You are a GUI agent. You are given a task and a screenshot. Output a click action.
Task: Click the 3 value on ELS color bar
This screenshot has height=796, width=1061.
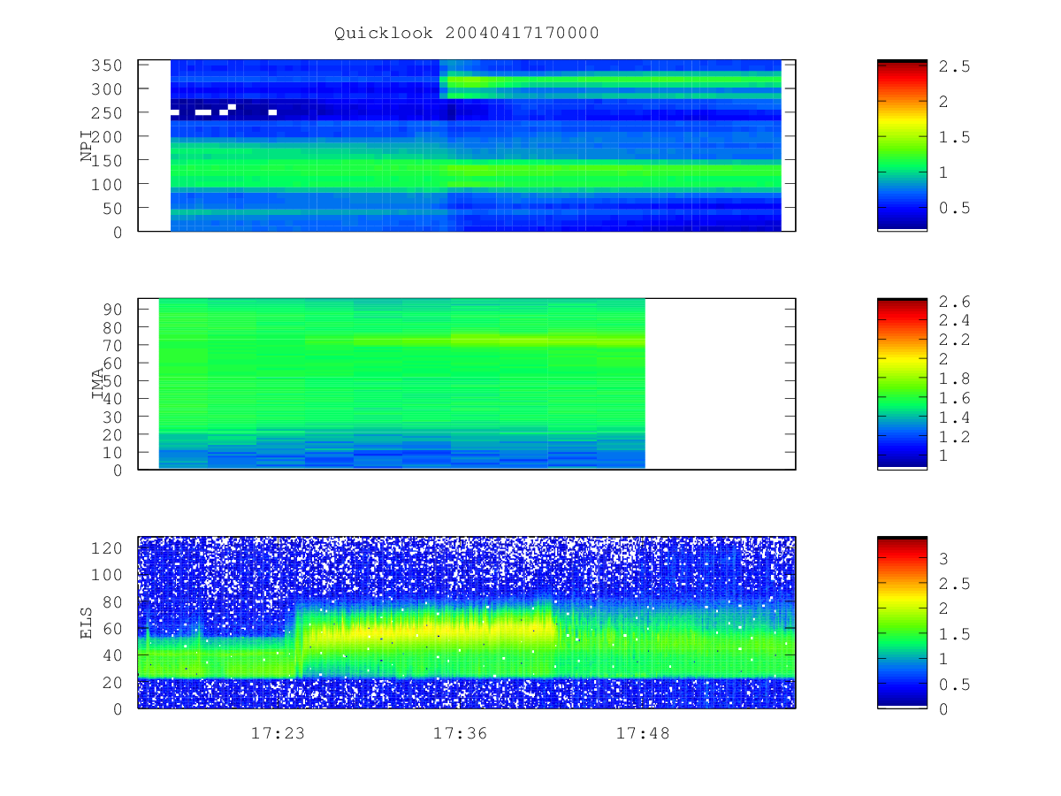943,559
